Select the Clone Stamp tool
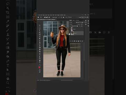The height and width of the screenshot is (95, 126). click(x=40, y=42)
